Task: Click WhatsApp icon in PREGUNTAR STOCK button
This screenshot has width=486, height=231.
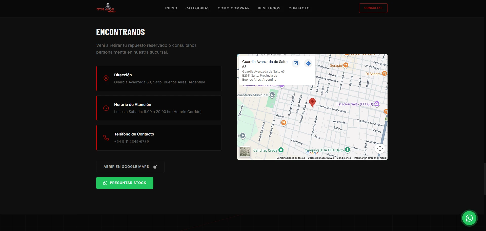Action: (105, 183)
